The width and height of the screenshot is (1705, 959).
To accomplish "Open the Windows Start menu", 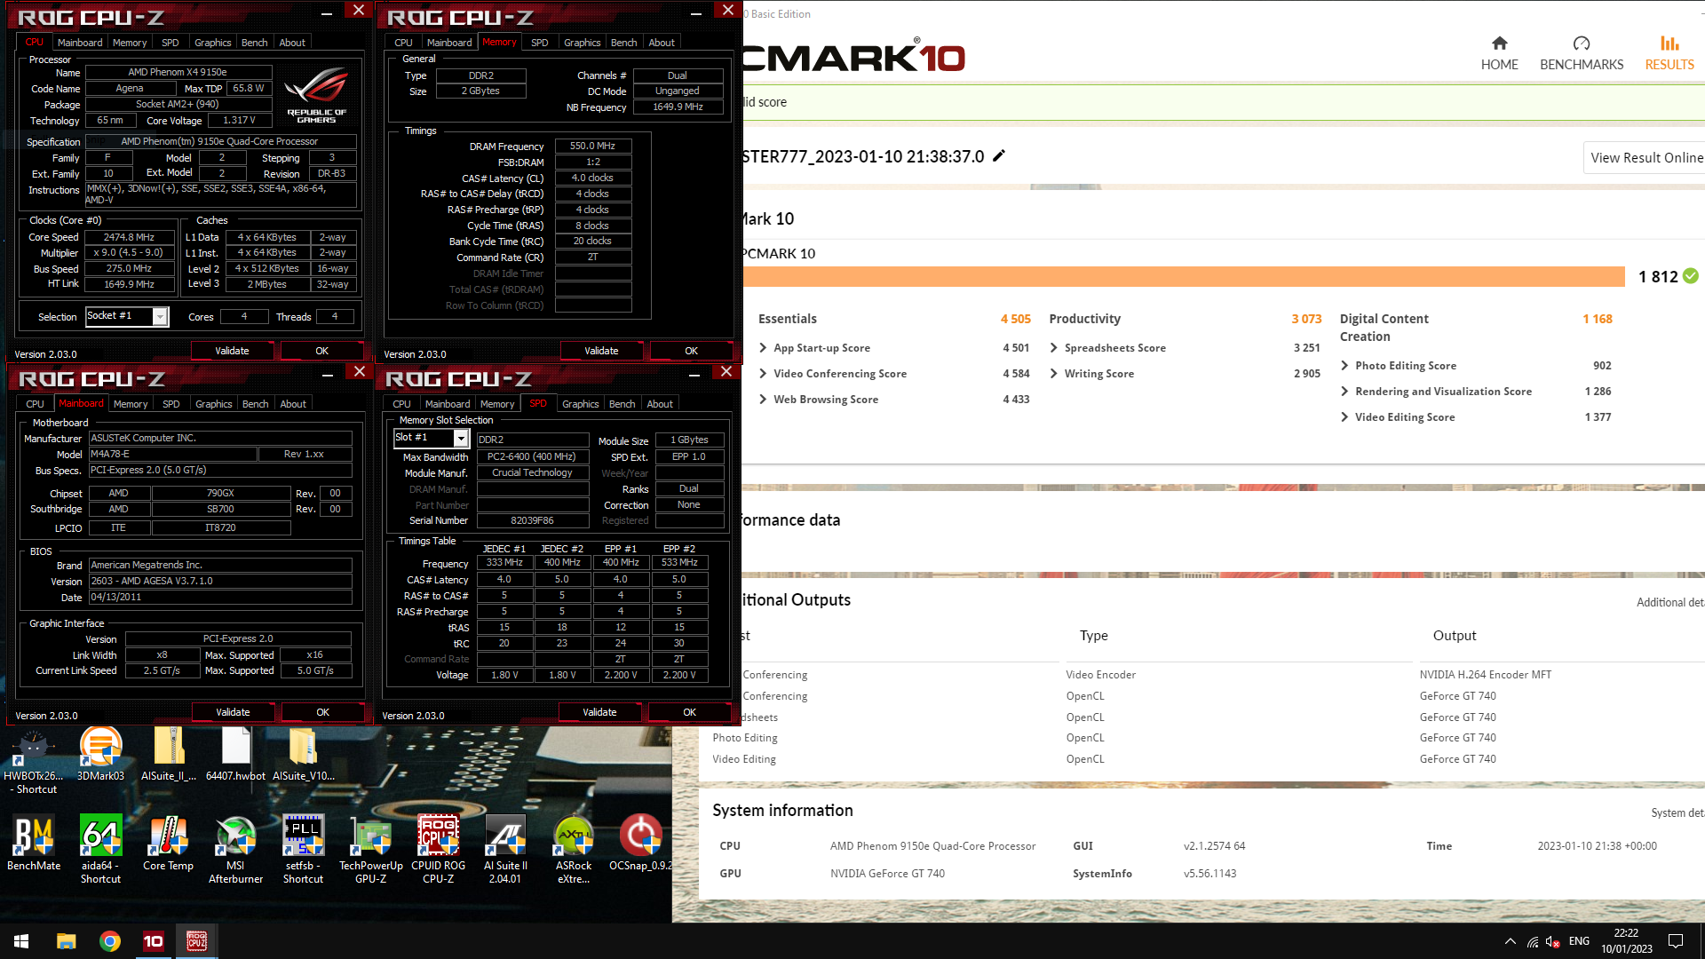I will pos(21,941).
